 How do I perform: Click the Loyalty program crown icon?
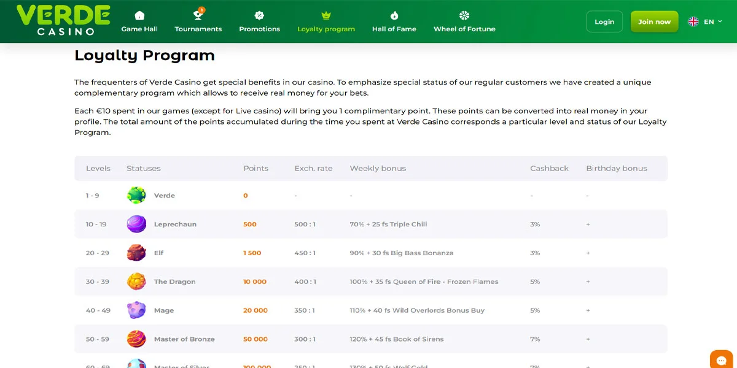coord(326,15)
